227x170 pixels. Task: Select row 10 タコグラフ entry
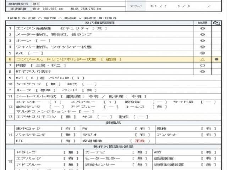coord(38,84)
